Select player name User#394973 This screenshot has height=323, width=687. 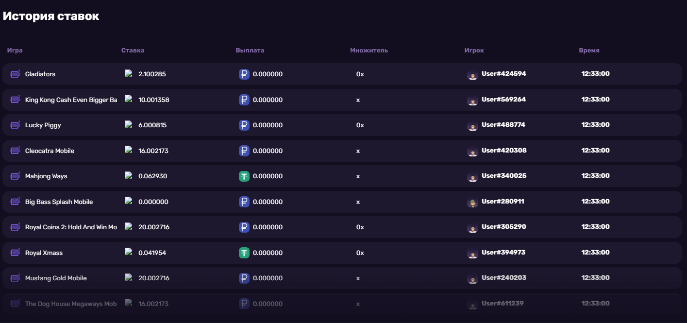tap(503, 252)
